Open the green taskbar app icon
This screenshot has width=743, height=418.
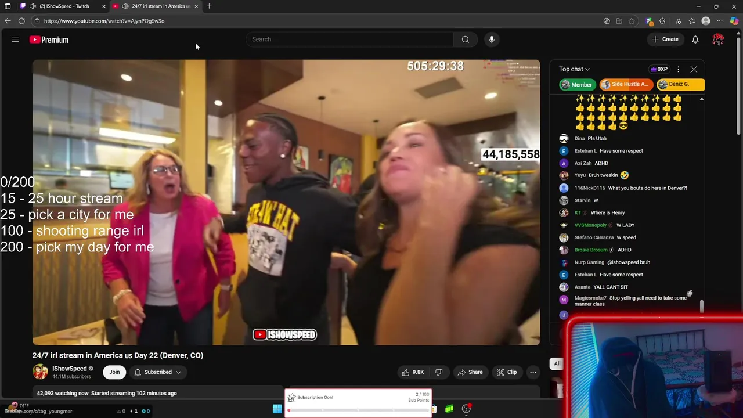(449, 409)
